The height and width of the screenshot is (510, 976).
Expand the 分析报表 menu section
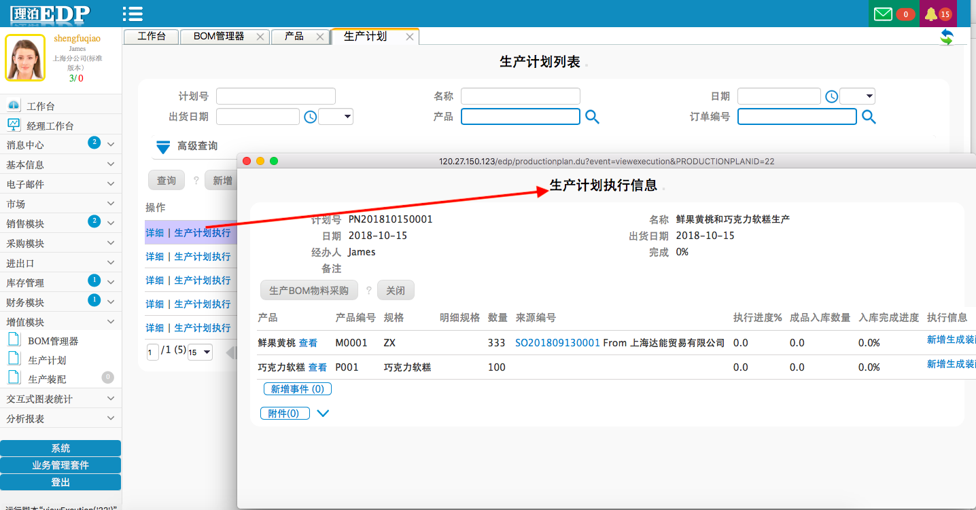[x=111, y=418]
